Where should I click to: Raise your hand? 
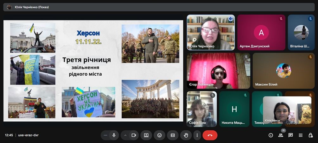[186, 135]
